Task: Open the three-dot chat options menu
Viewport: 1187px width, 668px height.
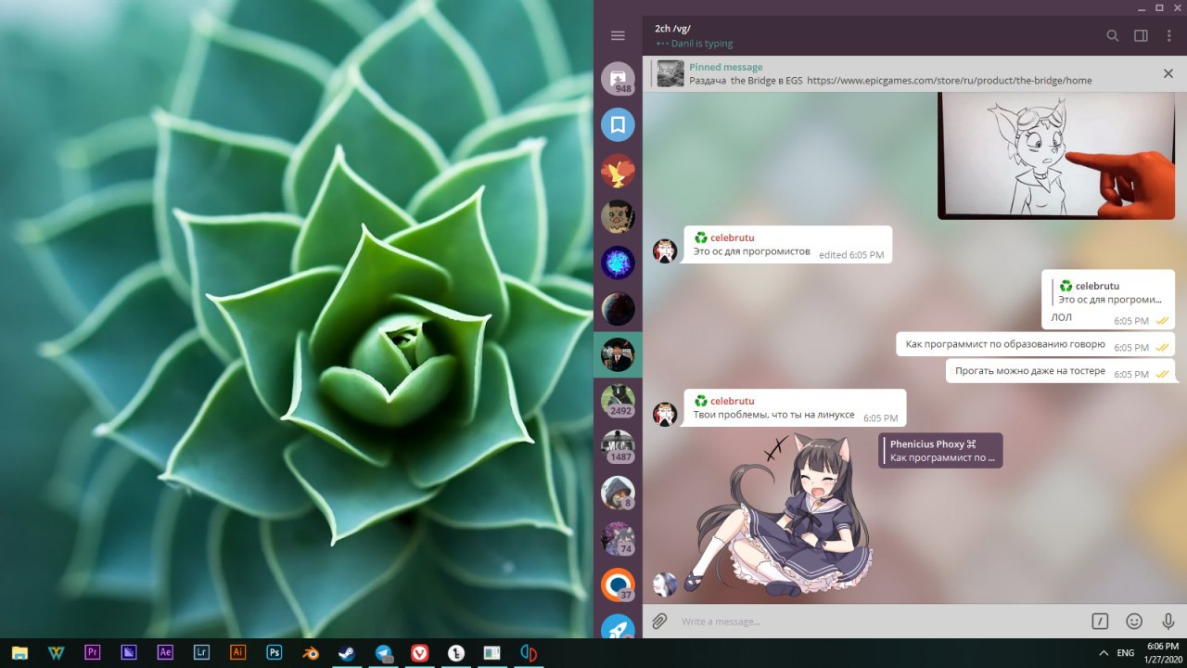Action: (x=1168, y=36)
